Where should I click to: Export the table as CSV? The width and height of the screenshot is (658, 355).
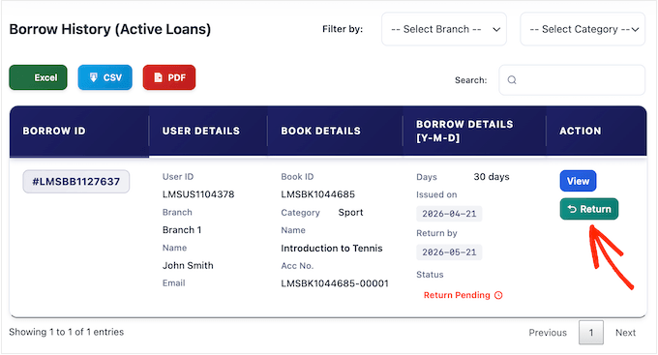point(105,77)
